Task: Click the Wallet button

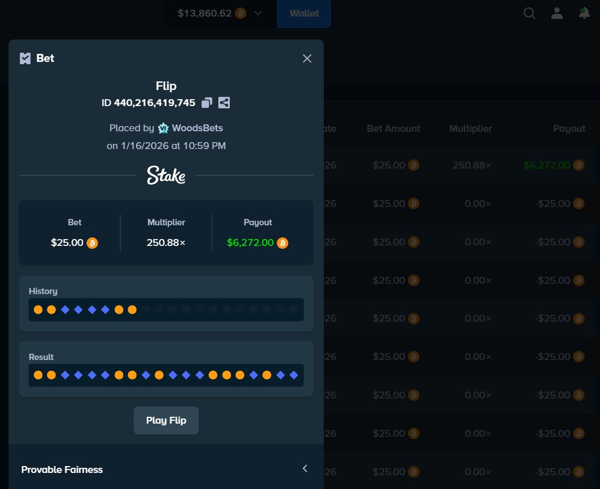Action: [x=304, y=13]
